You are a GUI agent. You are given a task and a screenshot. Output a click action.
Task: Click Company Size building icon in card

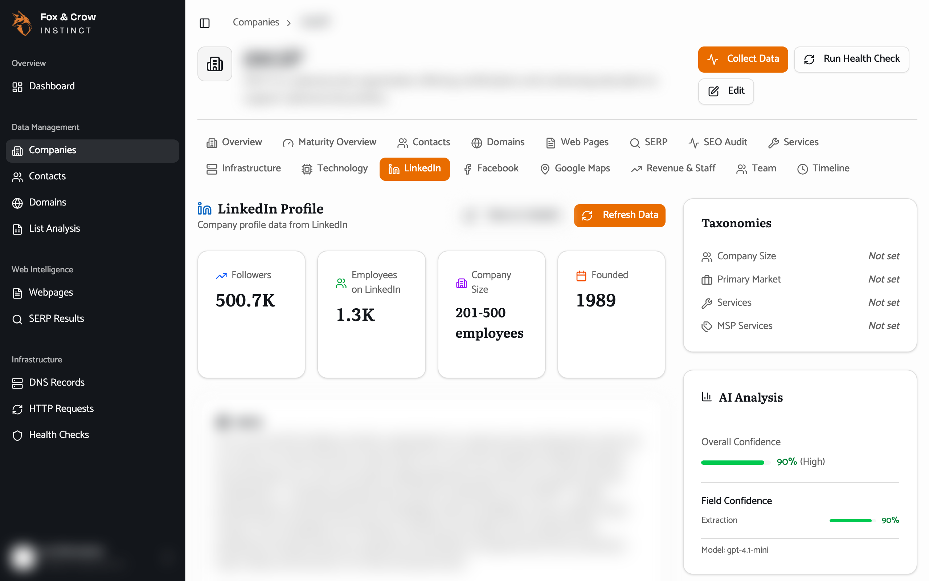pos(461,283)
